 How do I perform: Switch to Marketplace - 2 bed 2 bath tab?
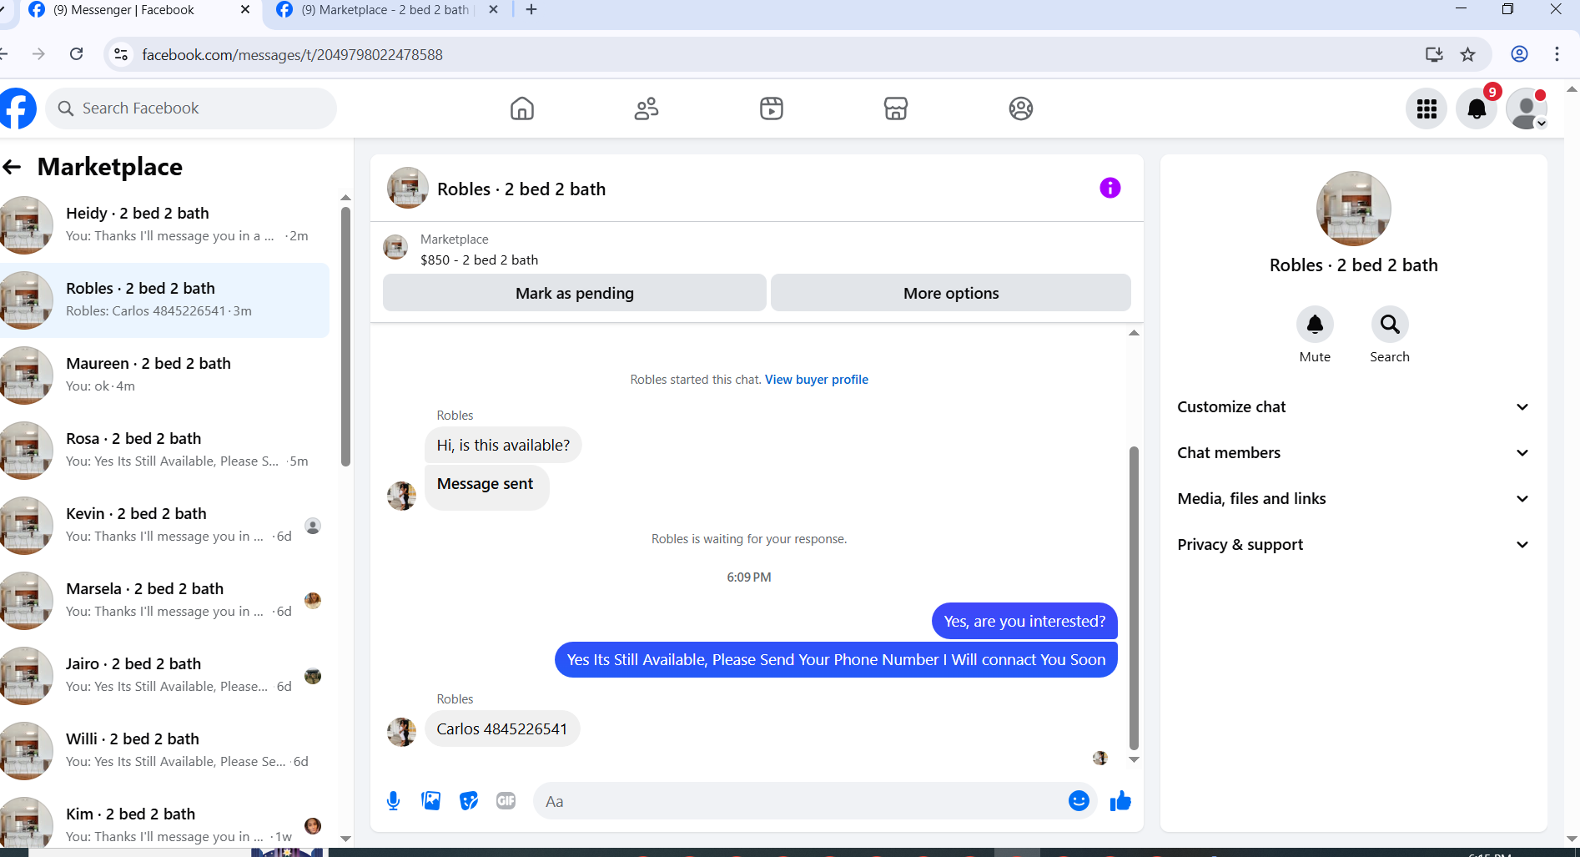coord(384,10)
